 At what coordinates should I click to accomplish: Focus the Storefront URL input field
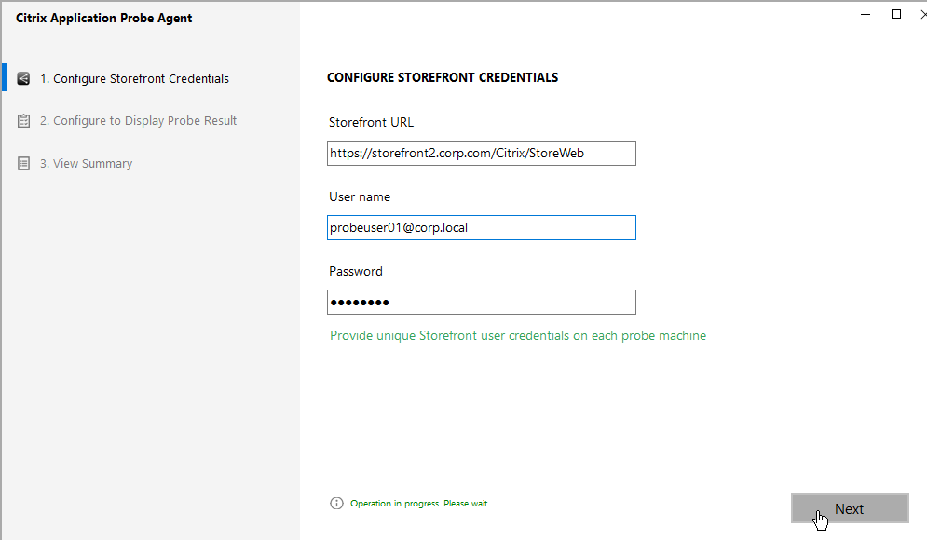pos(482,153)
